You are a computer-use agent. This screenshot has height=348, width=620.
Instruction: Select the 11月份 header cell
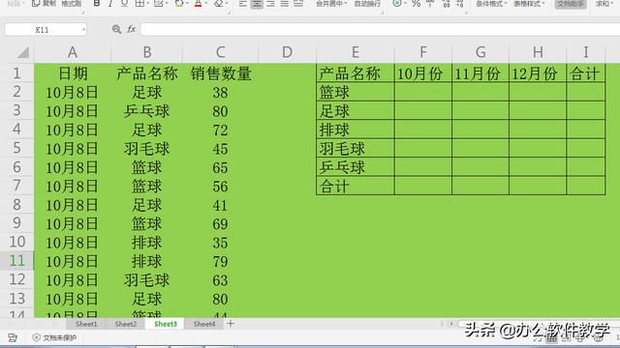click(x=480, y=73)
